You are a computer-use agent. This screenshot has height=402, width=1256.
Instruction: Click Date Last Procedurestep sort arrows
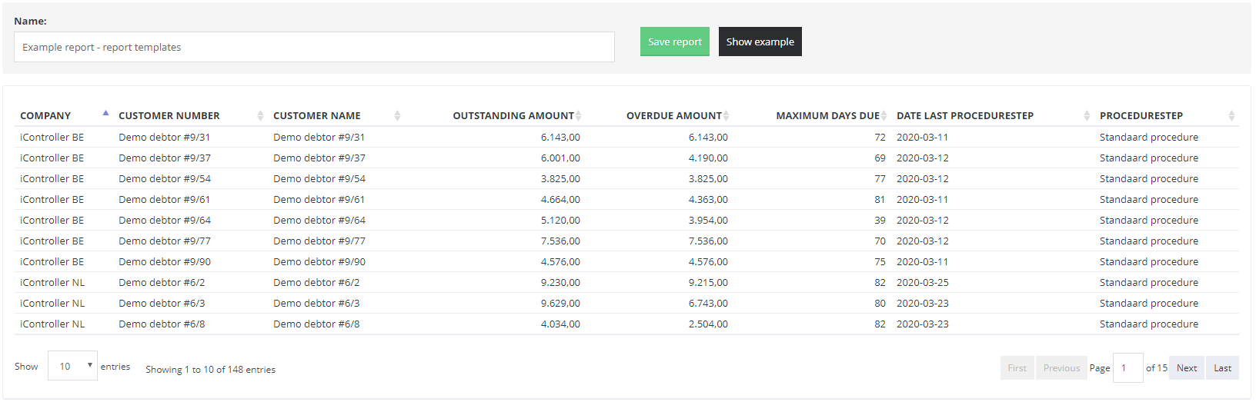tap(1087, 115)
